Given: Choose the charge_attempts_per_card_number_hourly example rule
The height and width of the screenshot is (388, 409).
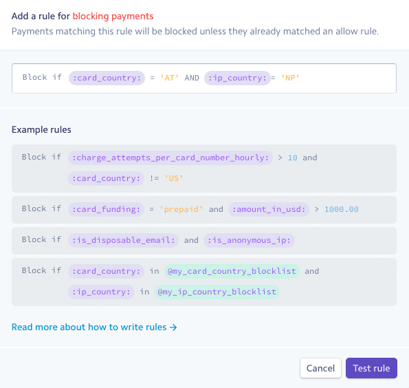Looking at the screenshot, I should (204, 169).
